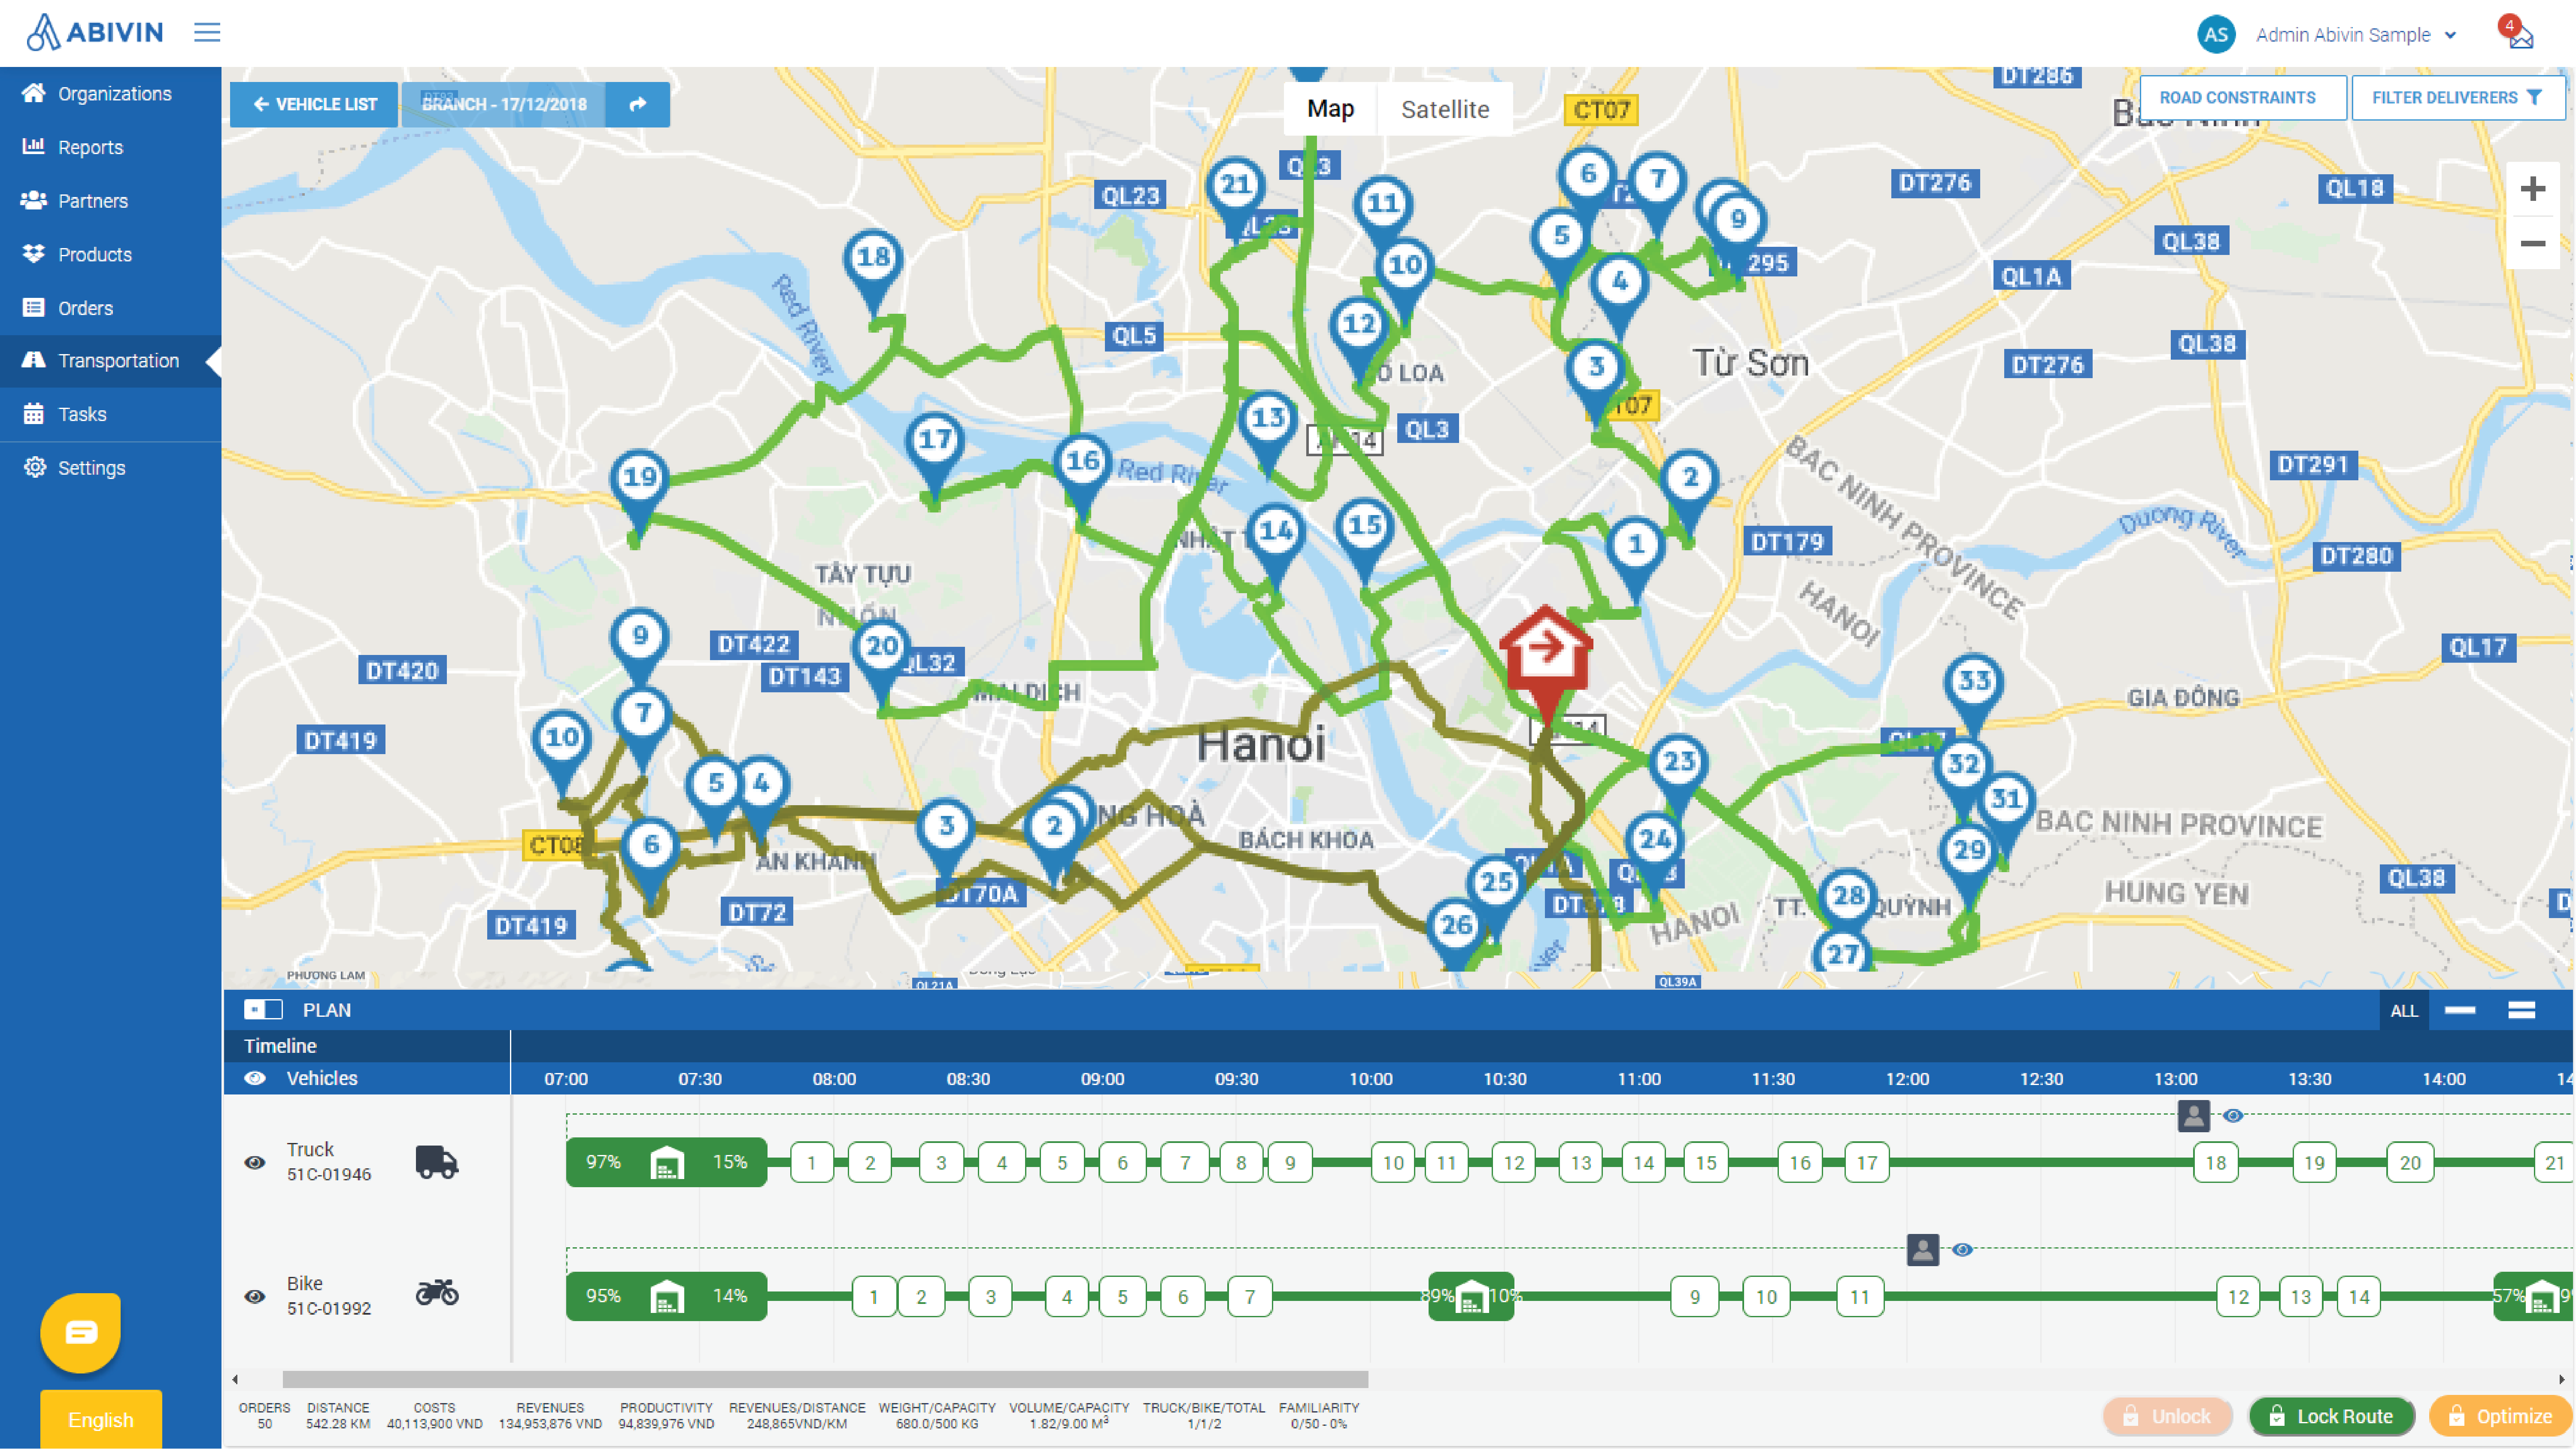Screen dimensions: 2576x1449
Task: Toggle the Plan panel layout icon
Action: coord(263,1010)
